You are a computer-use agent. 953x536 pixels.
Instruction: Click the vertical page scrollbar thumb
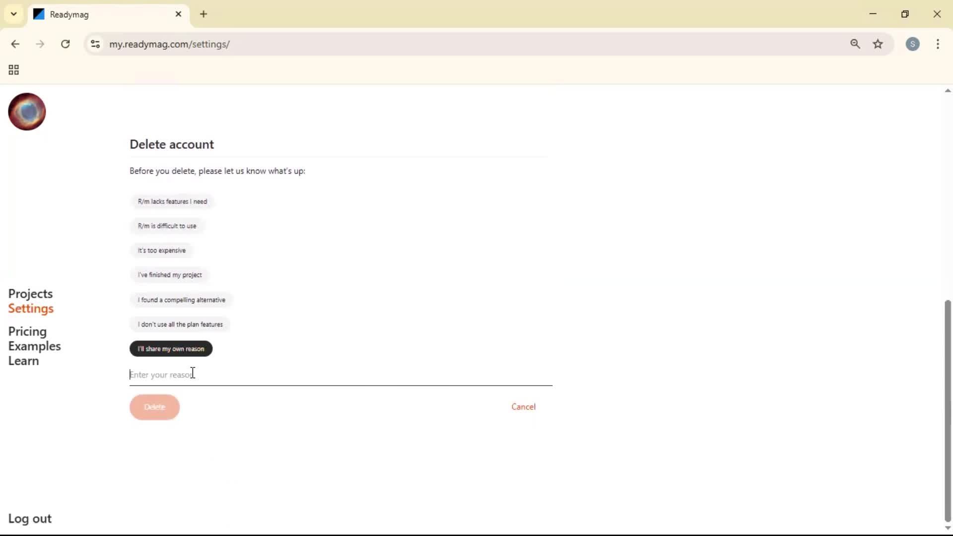pos(948,409)
